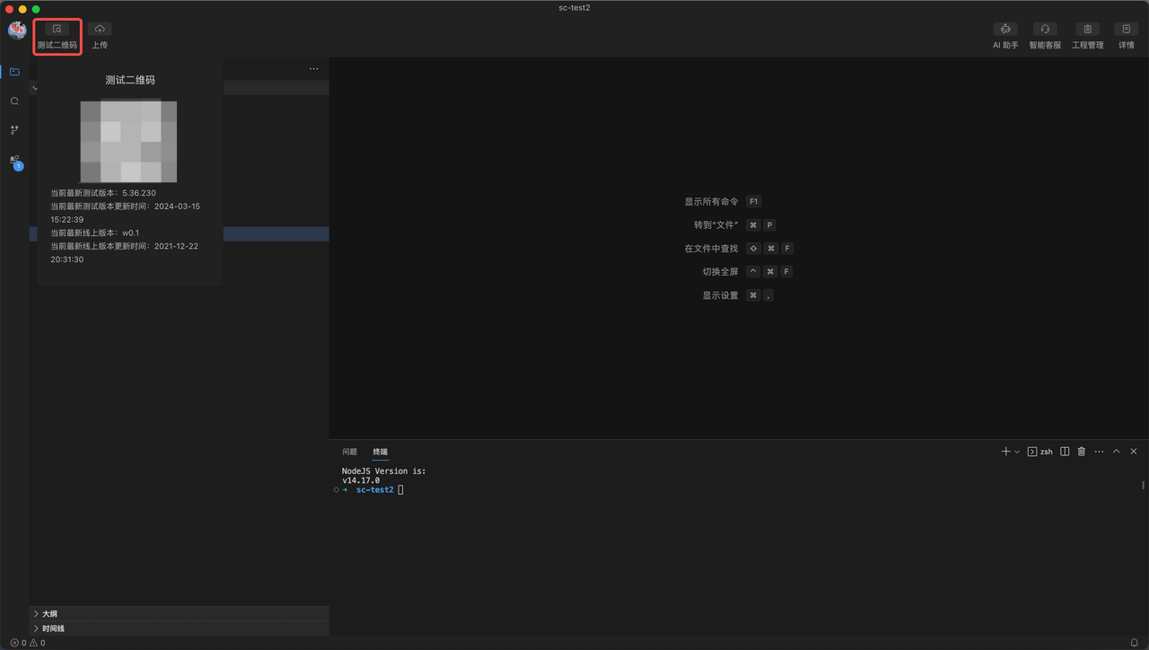1149x650 pixels.
Task: Kill the terminal with the trash icon
Action: 1082,452
